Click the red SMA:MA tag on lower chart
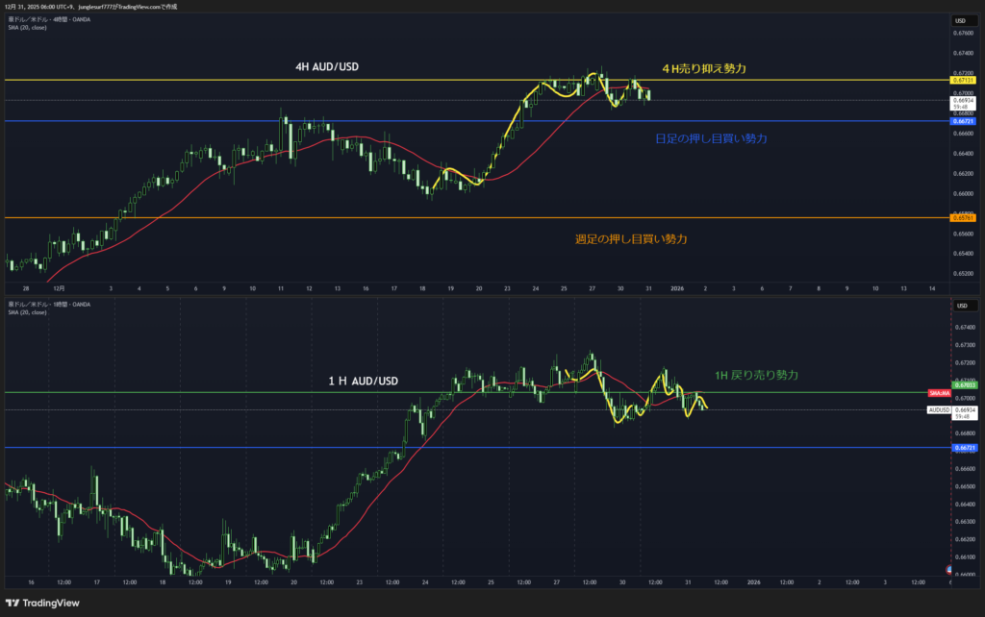Viewport: 985px width, 617px height. coord(939,394)
